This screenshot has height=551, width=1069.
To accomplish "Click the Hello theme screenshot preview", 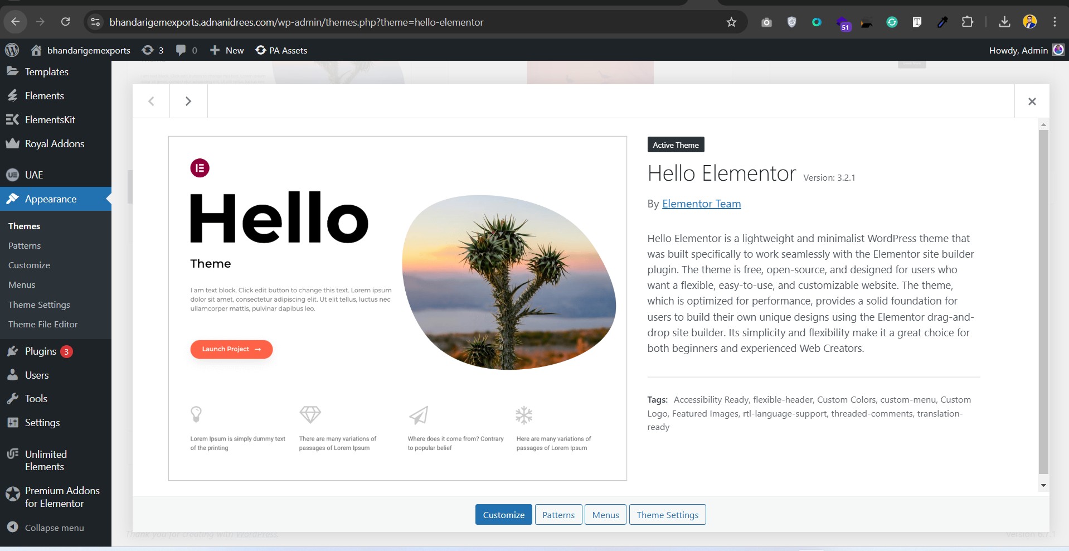I will pyautogui.click(x=397, y=308).
